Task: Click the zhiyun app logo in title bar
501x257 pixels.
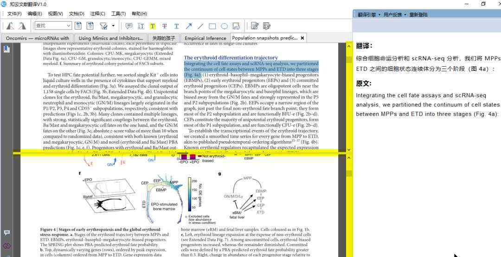Action: [x=4, y=4]
